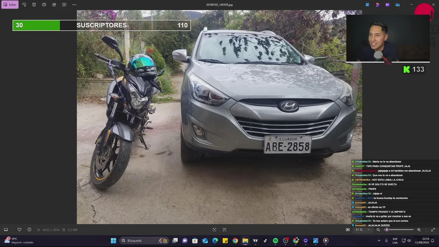Open the 10°C weather widget
The image size is (439, 247).
point(19,241)
